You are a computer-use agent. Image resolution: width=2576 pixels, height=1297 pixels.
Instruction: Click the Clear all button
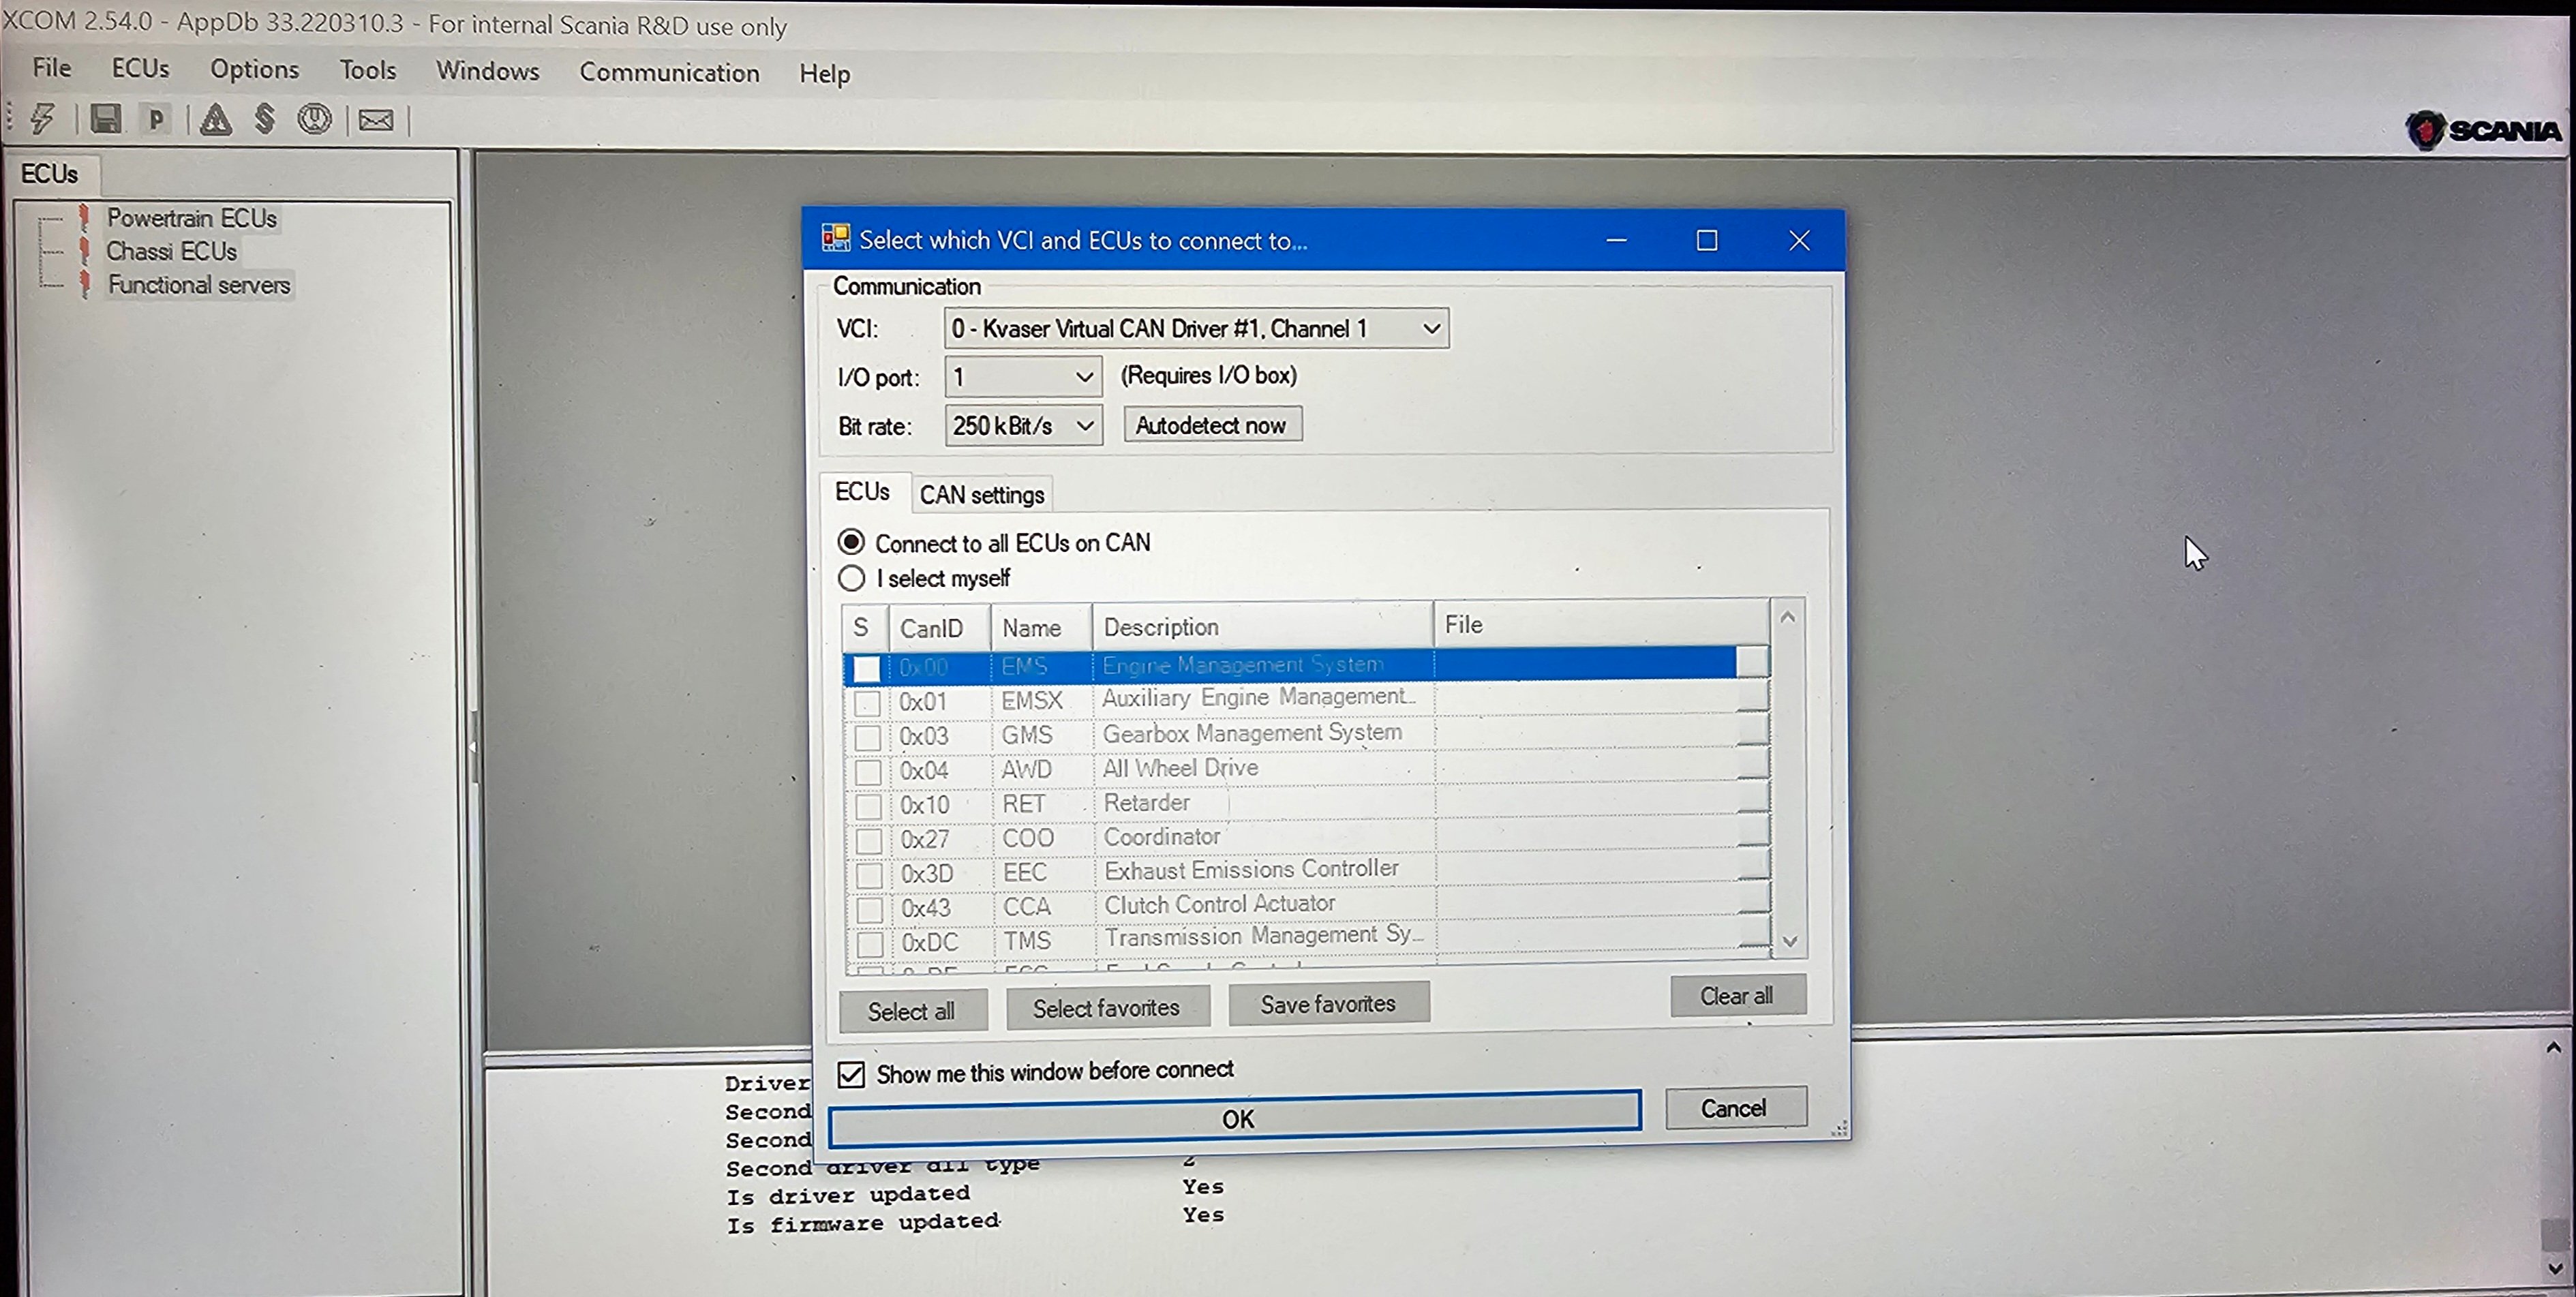click(1737, 996)
